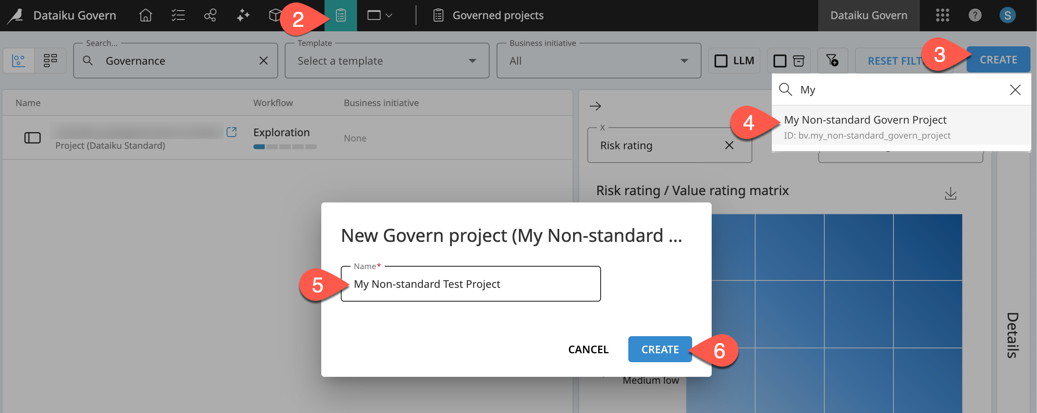Select the highlighted clipboard Governed projects icon
The image size is (1037, 413).
pyautogui.click(x=341, y=15)
